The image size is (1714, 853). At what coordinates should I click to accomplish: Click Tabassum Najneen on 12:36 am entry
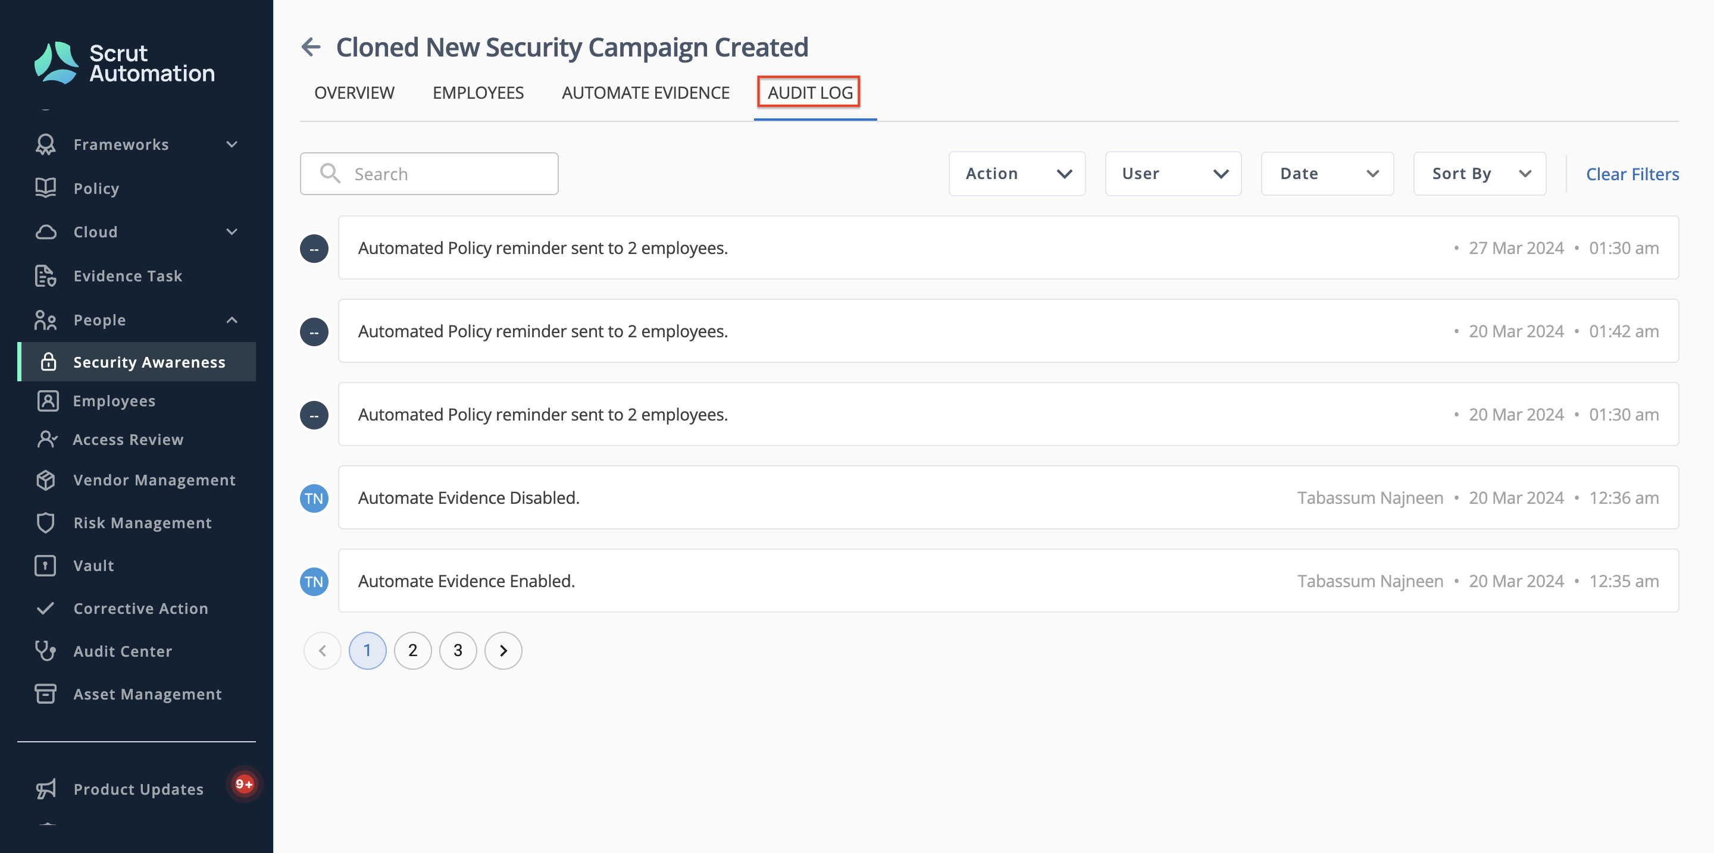click(x=1370, y=497)
